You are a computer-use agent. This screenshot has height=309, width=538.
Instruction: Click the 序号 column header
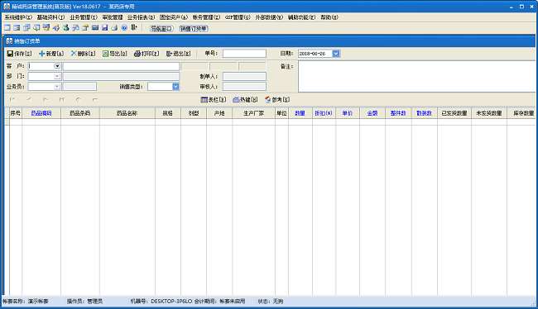16,113
